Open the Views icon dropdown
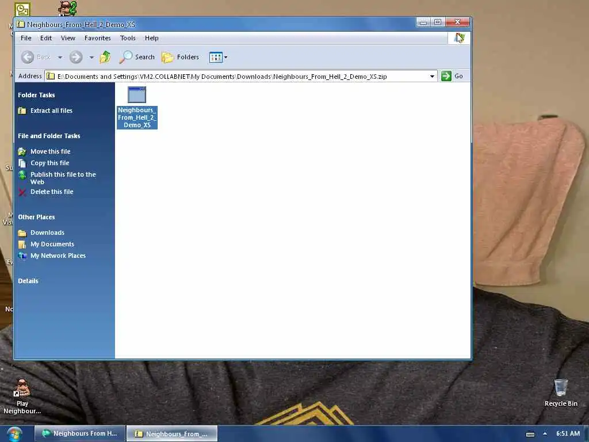The width and height of the screenshot is (589, 442). tap(218, 58)
